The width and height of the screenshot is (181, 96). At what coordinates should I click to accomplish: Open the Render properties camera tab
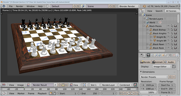[148, 55]
